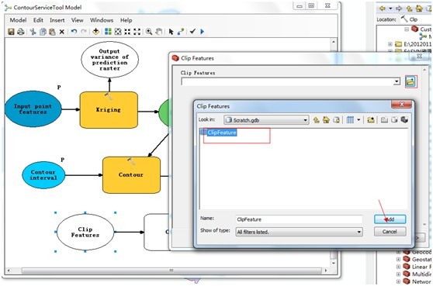Select the Contour interval ellipse
Image resolution: width=433 pixels, height=286 pixels.
pyautogui.click(x=43, y=175)
